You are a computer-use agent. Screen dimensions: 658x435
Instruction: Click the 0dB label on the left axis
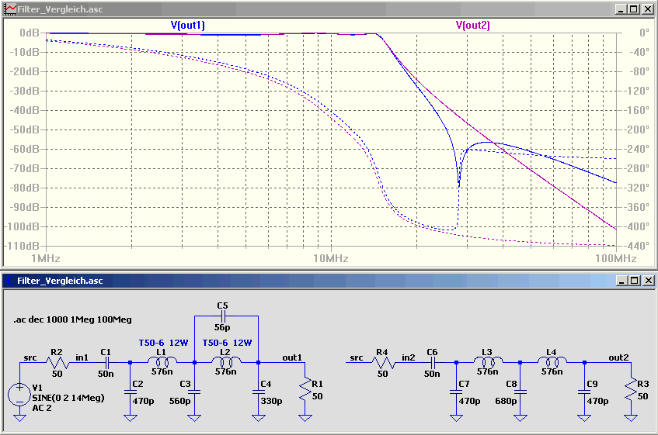pos(29,33)
